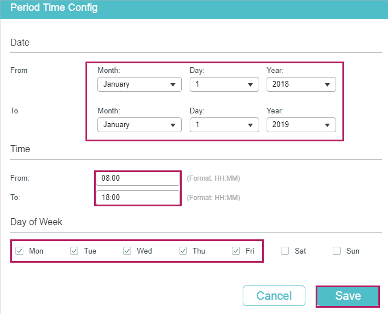Open the To Year dropdown showing 2019

[301, 125]
